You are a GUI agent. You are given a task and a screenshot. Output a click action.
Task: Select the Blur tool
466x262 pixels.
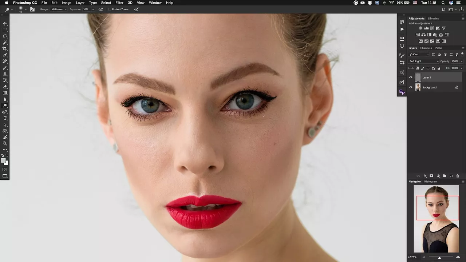click(x=5, y=99)
